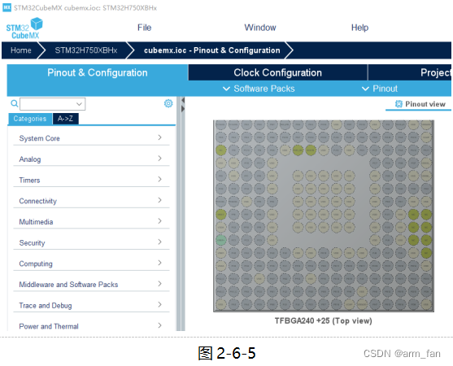The width and height of the screenshot is (453, 366).
Task: Open the categories settings gear icon
Action: tap(168, 103)
